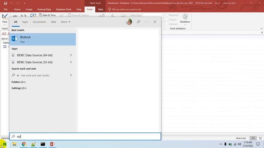Viewport: 264px width, 148px height.
Task: Expand ODBC Data Sources (32-bit) arrow
Action: tap(71, 62)
